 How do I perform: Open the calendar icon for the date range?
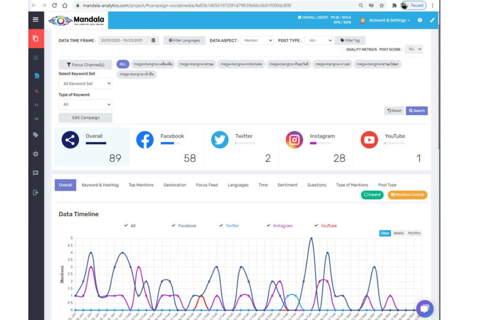(x=153, y=40)
